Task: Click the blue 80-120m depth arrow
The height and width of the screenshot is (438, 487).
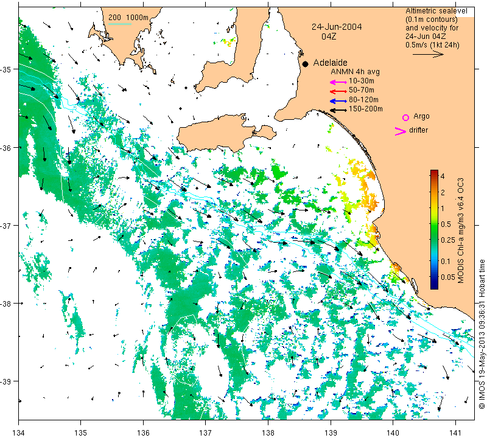Action: point(338,101)
